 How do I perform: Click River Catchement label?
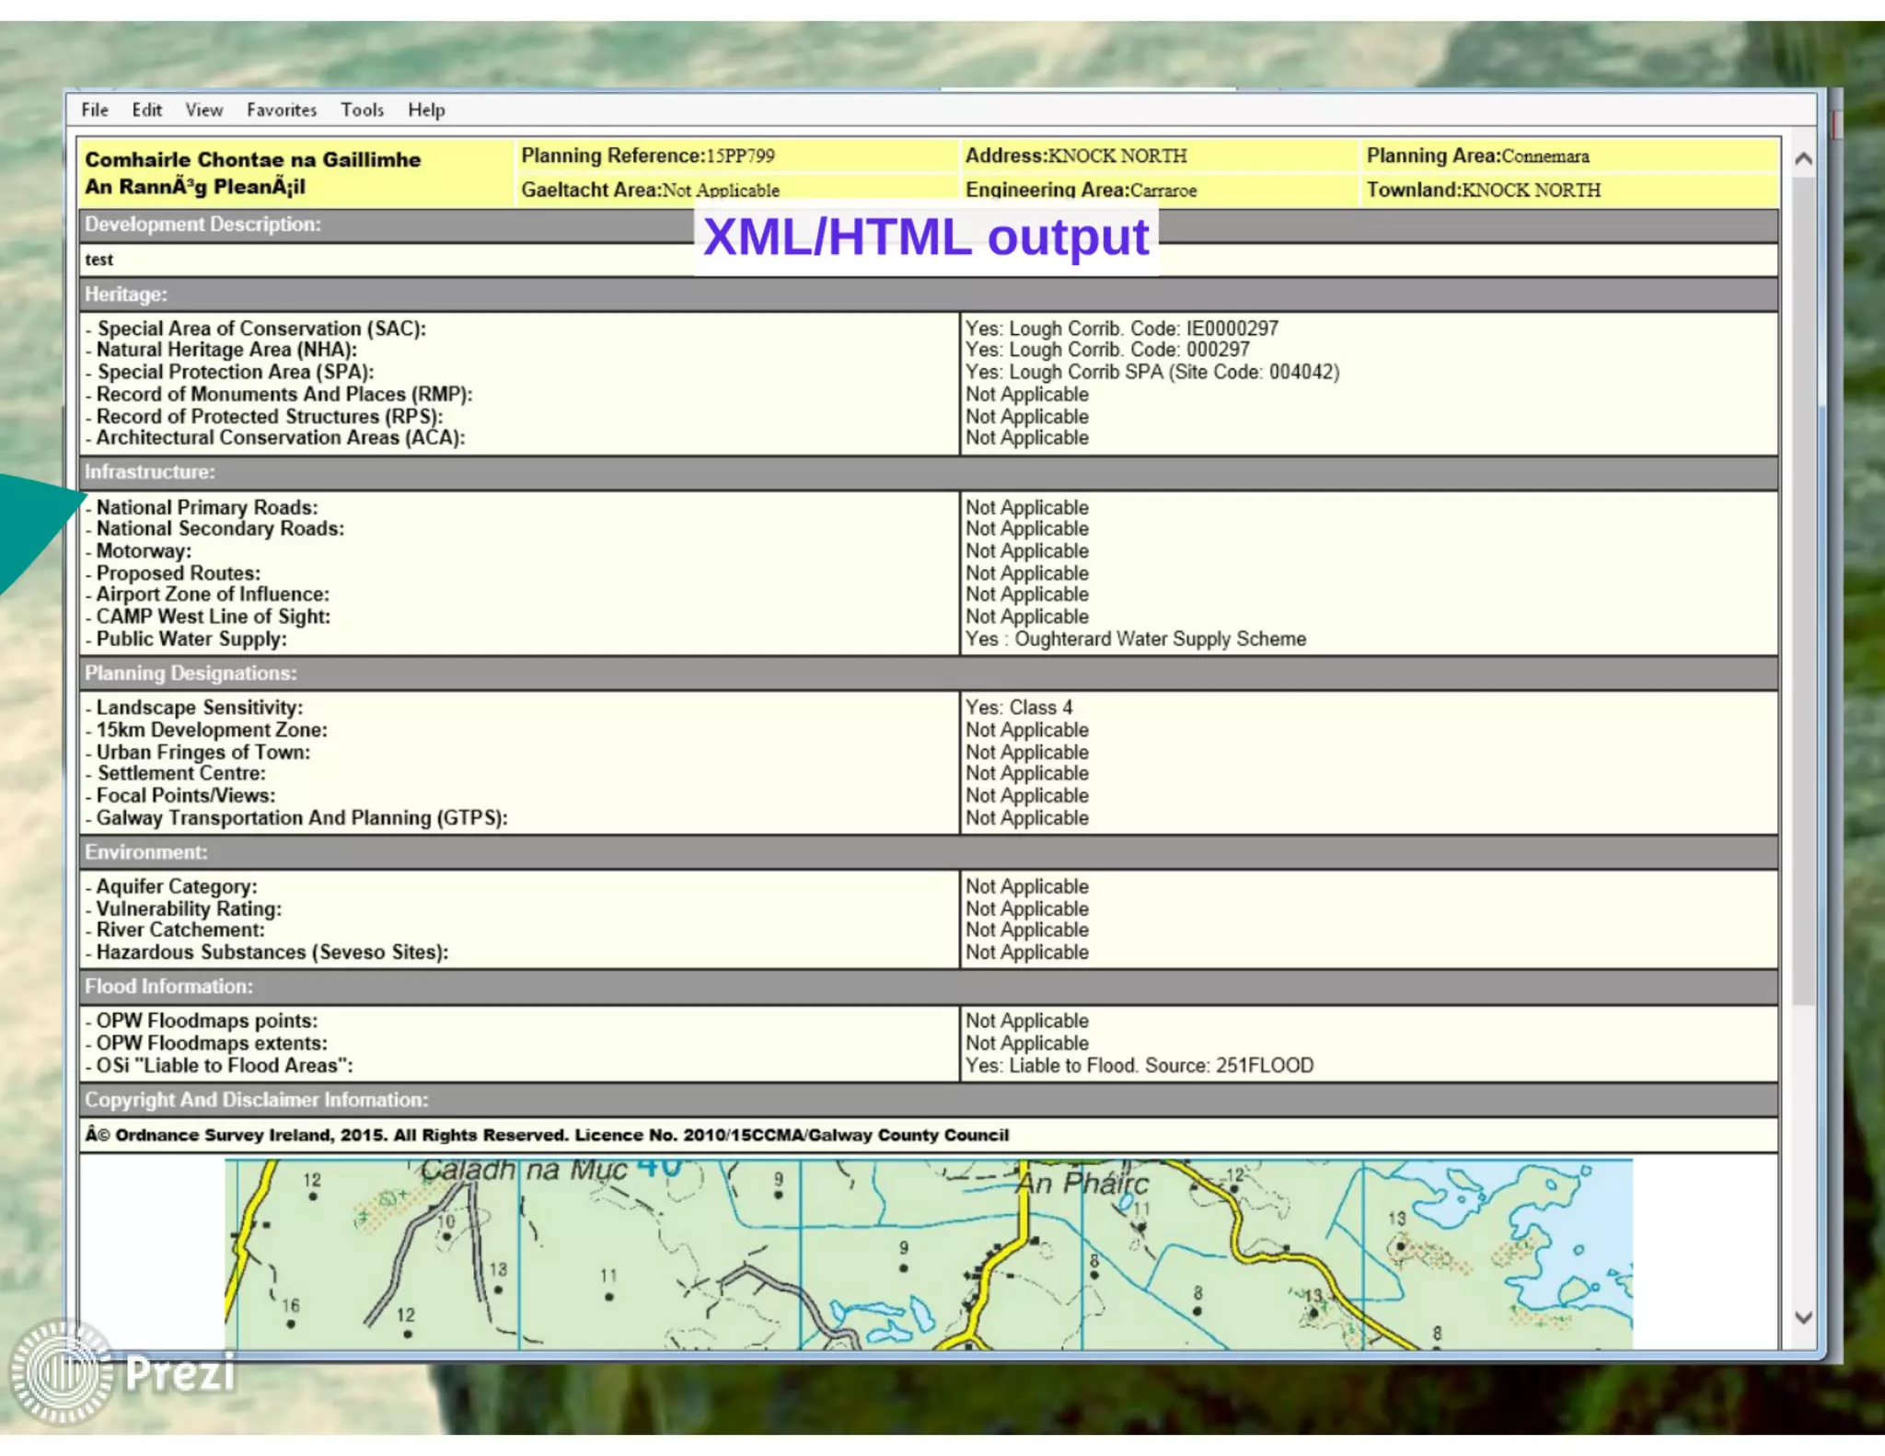(180, 930)
